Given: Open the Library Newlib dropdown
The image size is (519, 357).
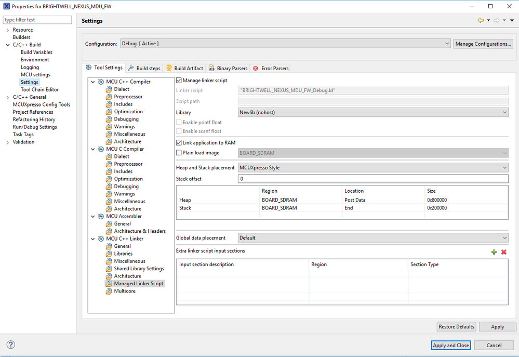Looking at the screenshot, I should point(373,113).
